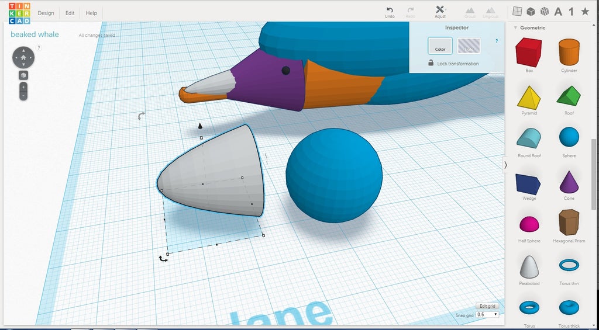Image resolution: width=599 pixels, height=330 pixels.
Task: Pick the orange Cylinder shape
Action: (569, 52)
